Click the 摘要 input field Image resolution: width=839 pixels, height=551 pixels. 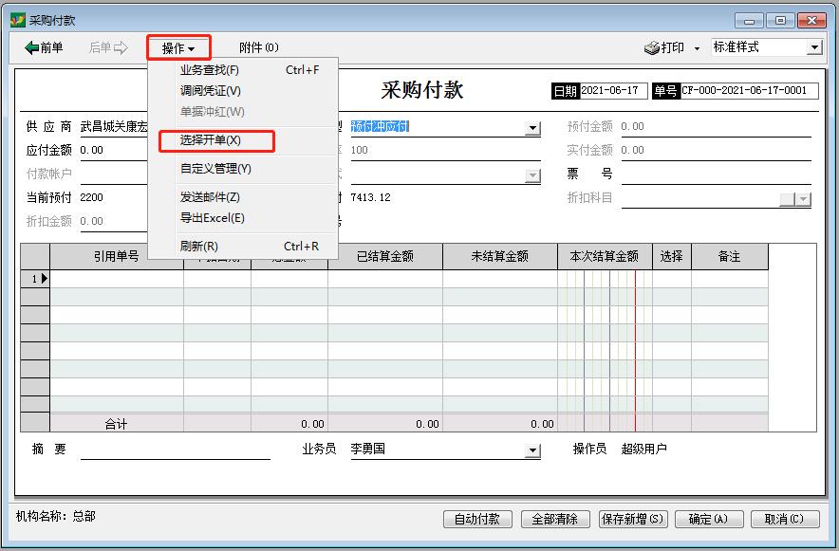(x=176, y=450)
